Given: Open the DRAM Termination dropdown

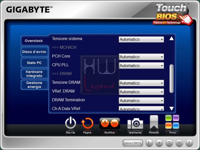Looking at the screenshot, I should click(141, 100).
